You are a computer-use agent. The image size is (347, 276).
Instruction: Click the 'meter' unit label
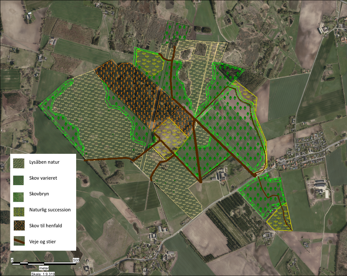(44, 268)
